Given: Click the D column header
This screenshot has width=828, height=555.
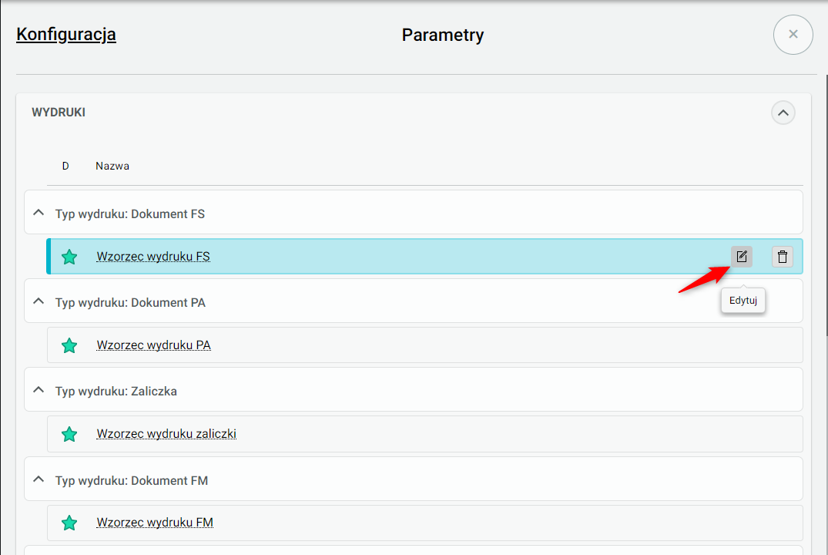Looking at the screenshot, I should [x=65, y=166].
